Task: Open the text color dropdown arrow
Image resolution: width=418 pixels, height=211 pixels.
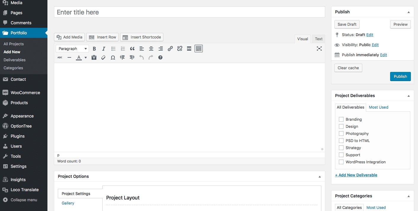Action: click(86, 57)
